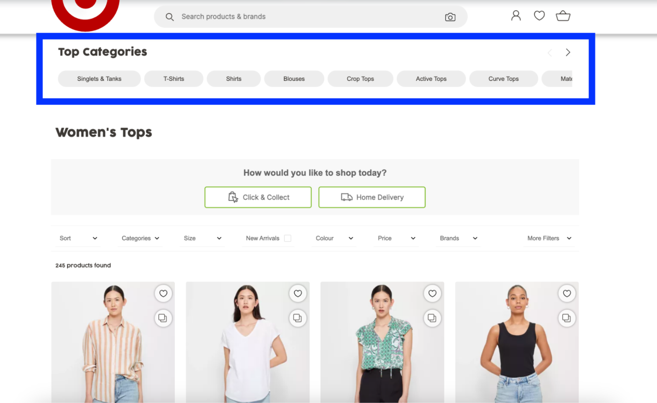Favourite the black singlet top

567,293
